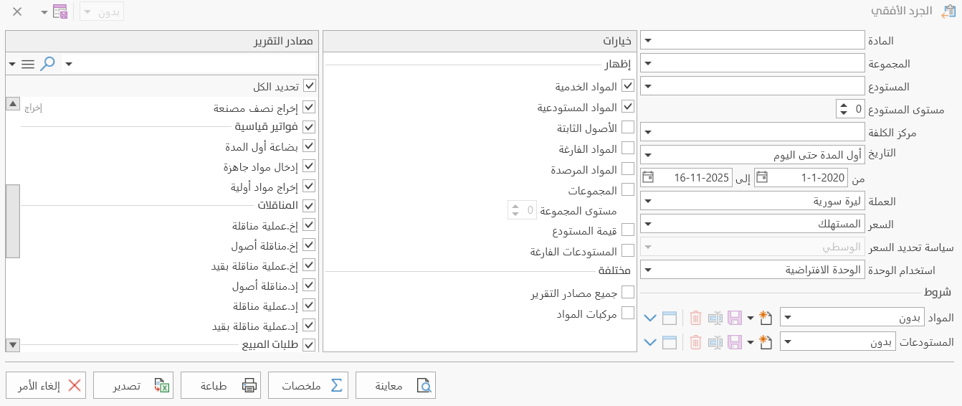Click rename condition icon in المواد row
Viewport: 962px width, 406px height.
[x=715, y=318]
